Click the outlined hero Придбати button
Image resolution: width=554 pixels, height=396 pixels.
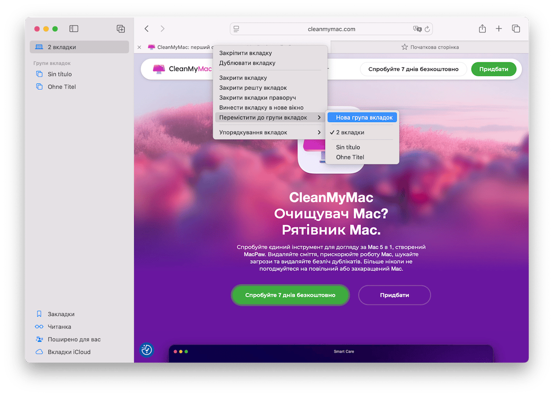point(395,295)
